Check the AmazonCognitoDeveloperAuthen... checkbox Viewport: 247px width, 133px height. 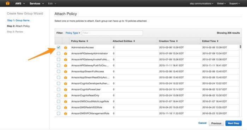pos(59,83)
